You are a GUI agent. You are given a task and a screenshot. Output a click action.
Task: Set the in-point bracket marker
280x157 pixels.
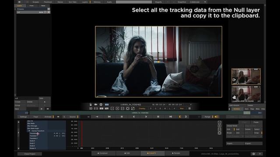[180, 116]
